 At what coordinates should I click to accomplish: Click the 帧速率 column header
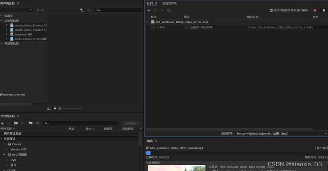coord(108,129)
